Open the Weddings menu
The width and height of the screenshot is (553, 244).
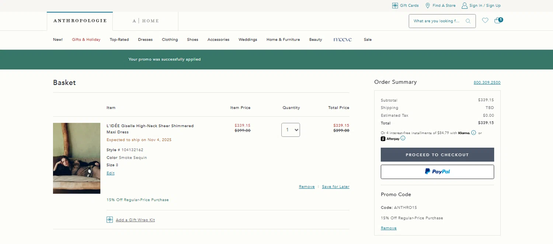pyautogui.click(x=248, y=40)
